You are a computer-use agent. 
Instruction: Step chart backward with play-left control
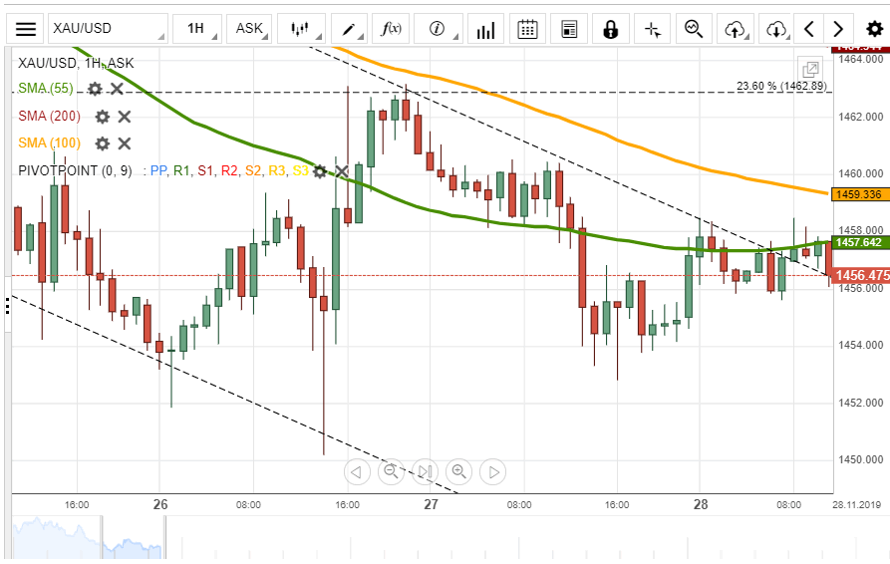(357, 472)
